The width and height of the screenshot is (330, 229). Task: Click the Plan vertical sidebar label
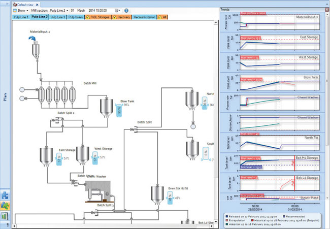(5, 96)
